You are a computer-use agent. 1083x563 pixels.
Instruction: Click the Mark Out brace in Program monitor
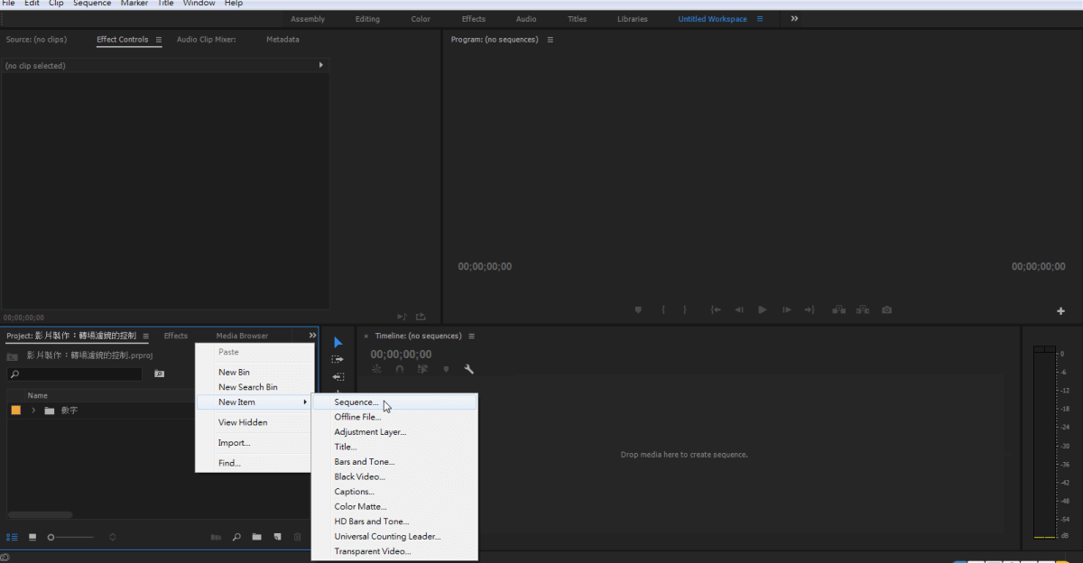[685, 309]
